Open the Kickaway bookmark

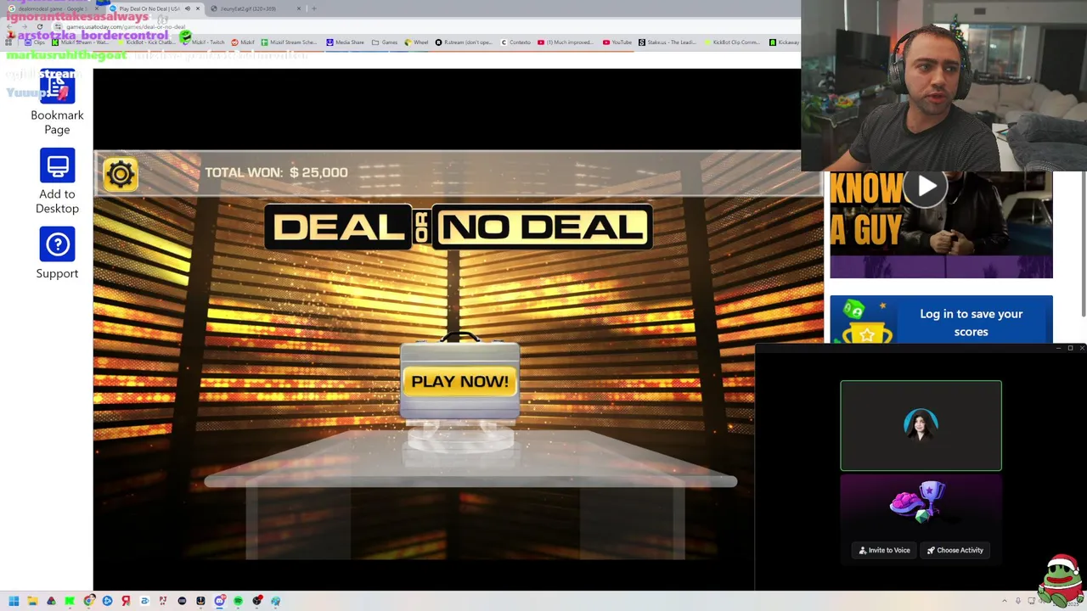pyautogui.click(x=784, y=42)
